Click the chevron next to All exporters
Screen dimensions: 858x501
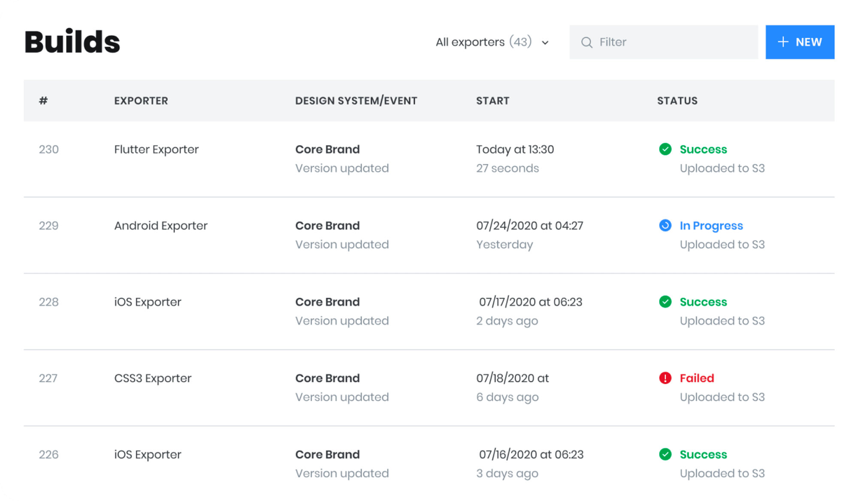click(x=545, y=43)
